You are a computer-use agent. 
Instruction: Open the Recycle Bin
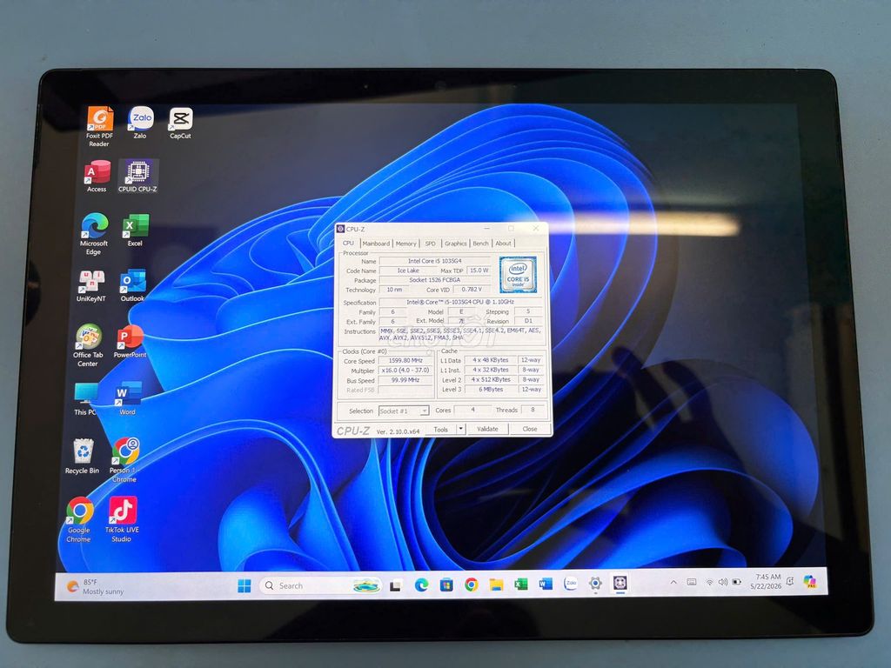(83, 456)
